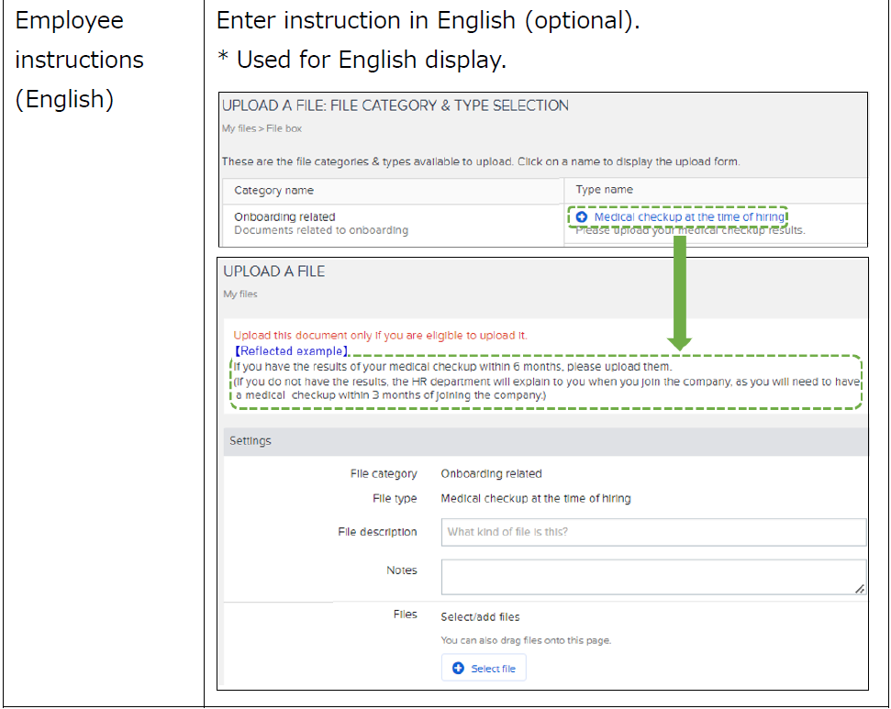Screen dimensions: 891x709
Task: Click the Category name column header
Action: click(x=273, y=191)
